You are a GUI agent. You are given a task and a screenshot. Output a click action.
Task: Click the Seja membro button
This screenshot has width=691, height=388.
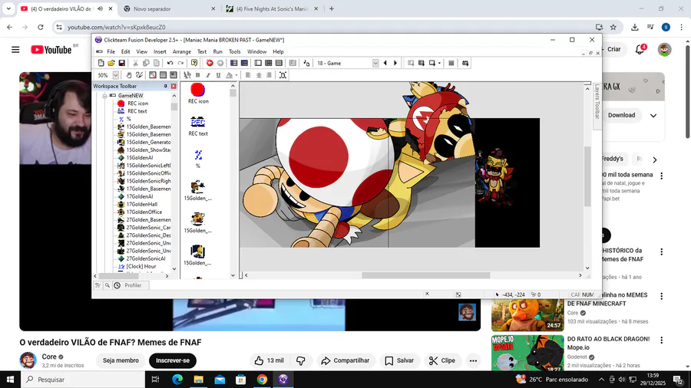click(121, 360)
